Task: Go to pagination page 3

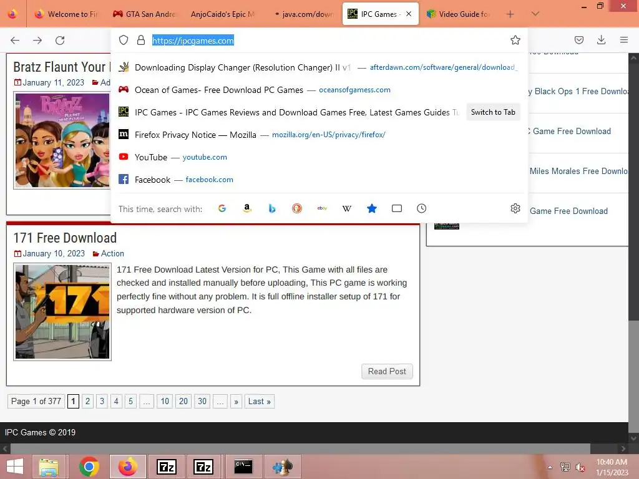Action: [x=102, y=402]
